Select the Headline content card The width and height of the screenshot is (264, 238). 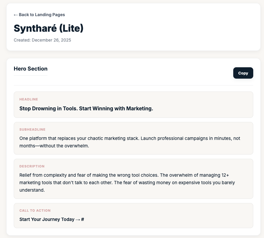(x=133, y=104)
